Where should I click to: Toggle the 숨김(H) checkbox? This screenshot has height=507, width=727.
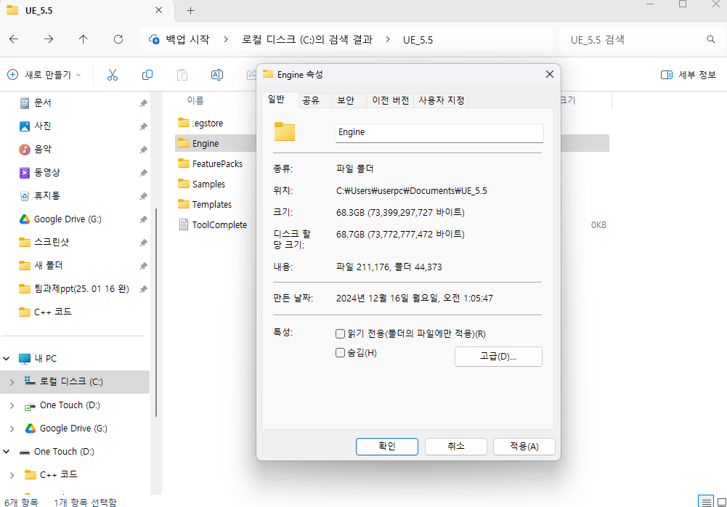pyautogui.click(x=340, y=353)
